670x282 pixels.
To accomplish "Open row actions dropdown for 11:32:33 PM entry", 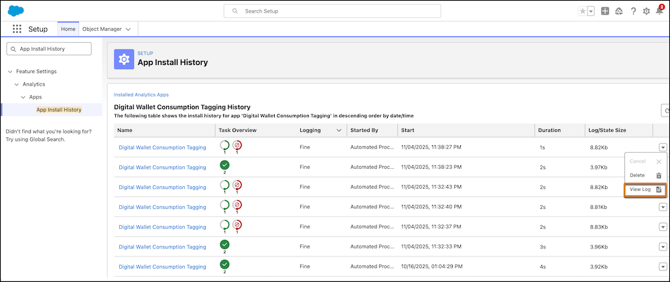I will coord(663,246).
